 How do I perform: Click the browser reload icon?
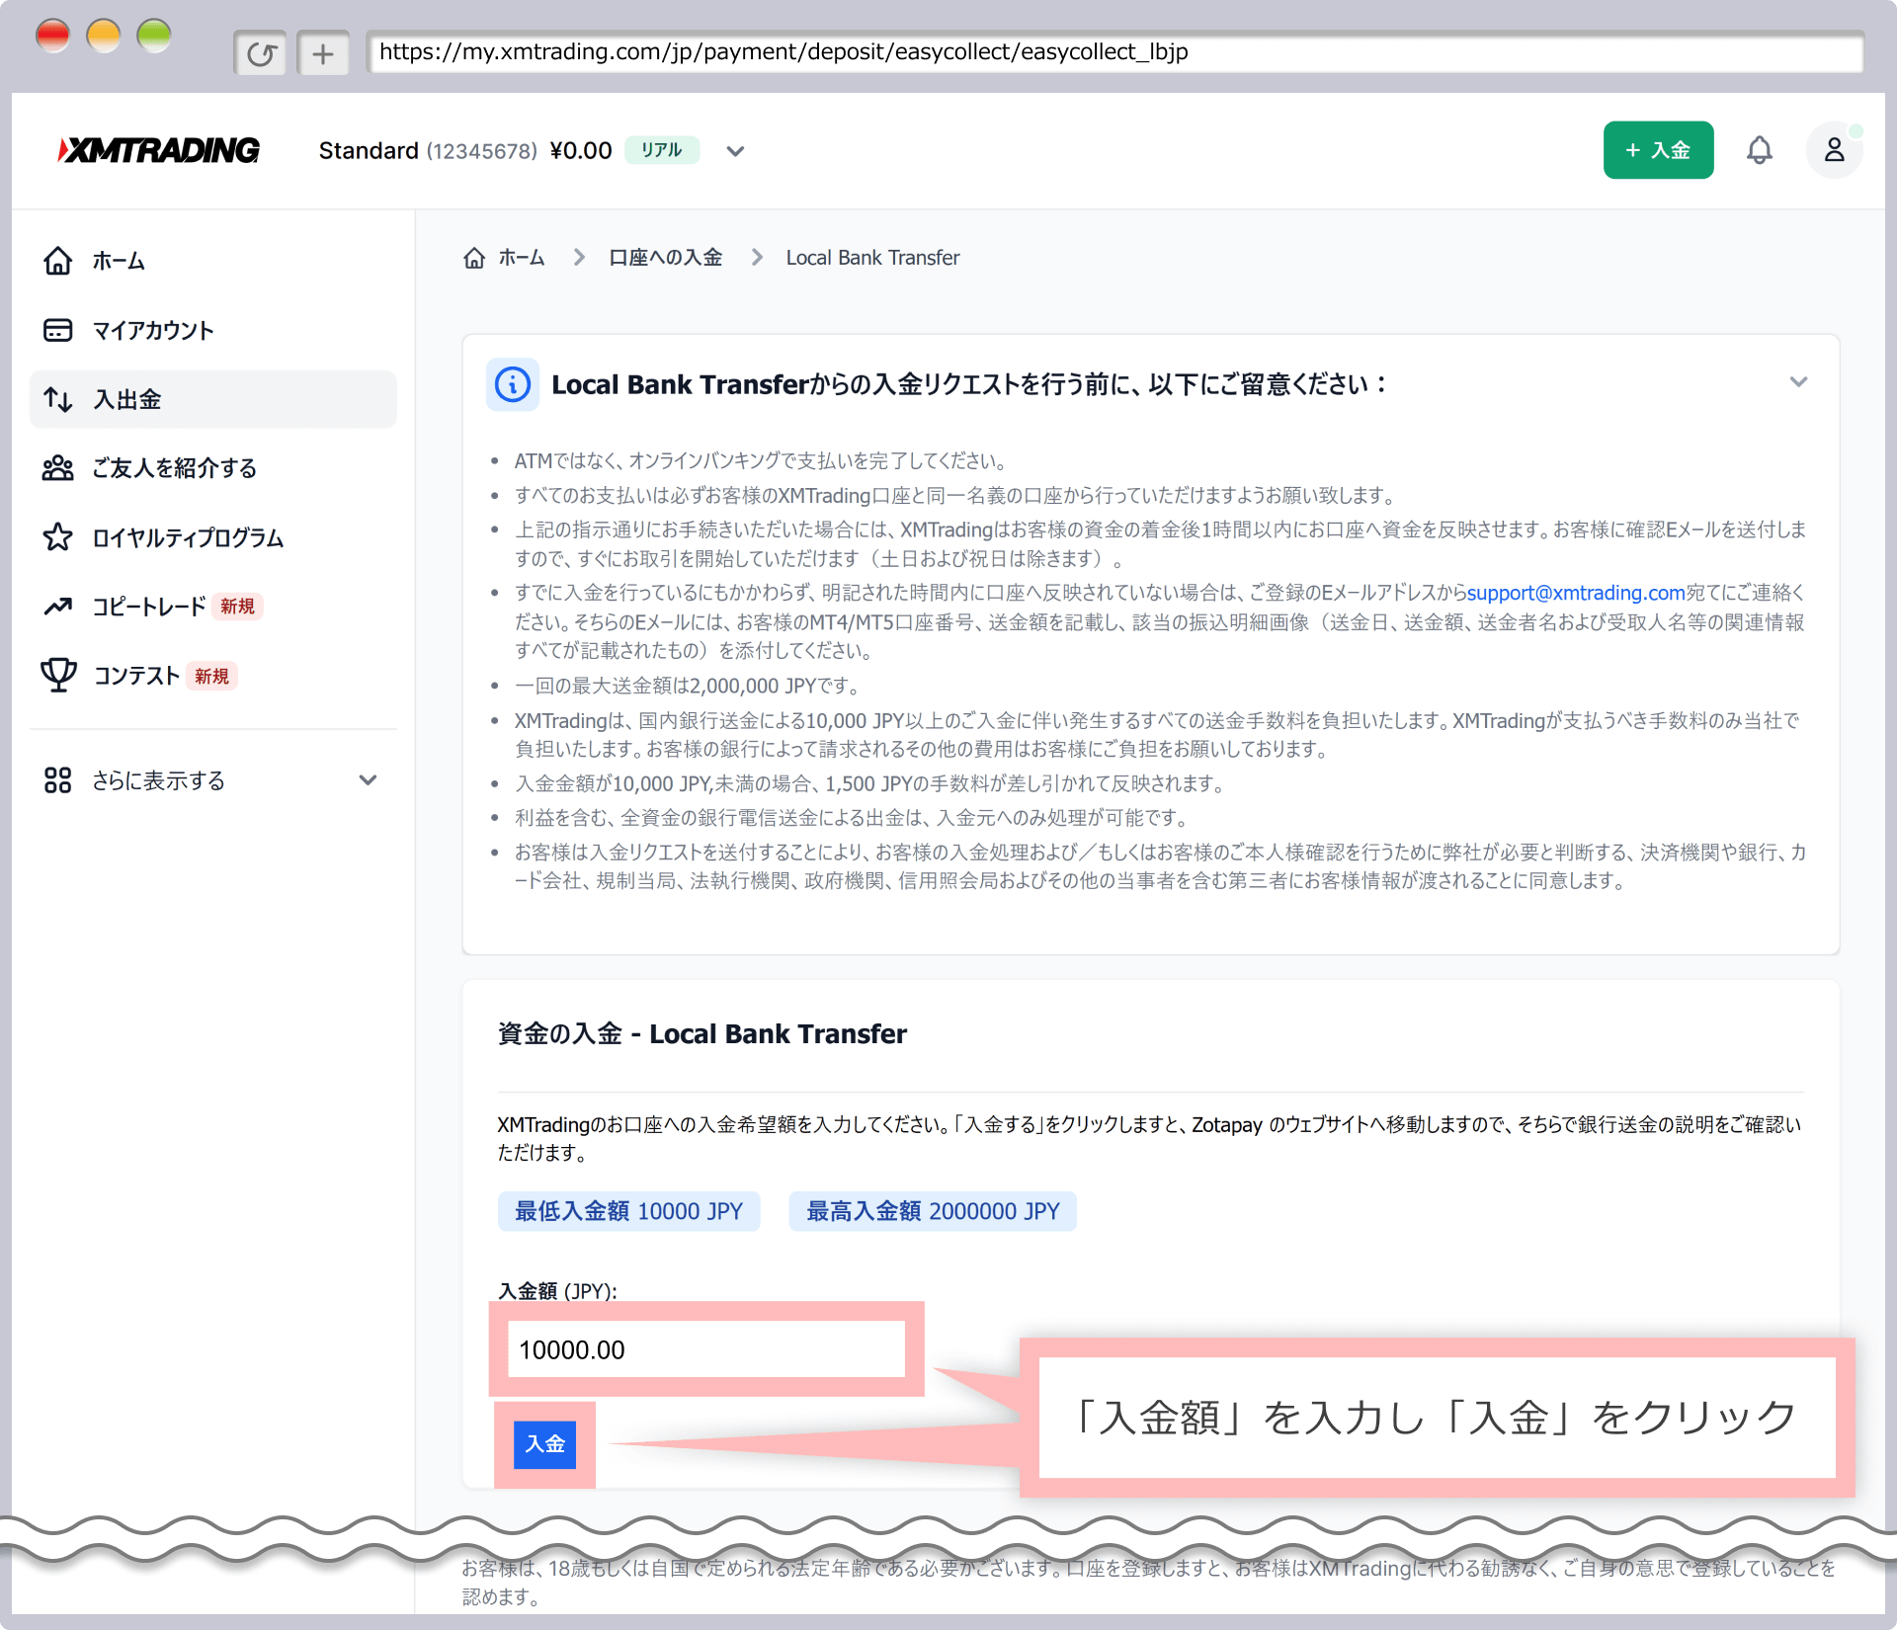tap(261, 53)
